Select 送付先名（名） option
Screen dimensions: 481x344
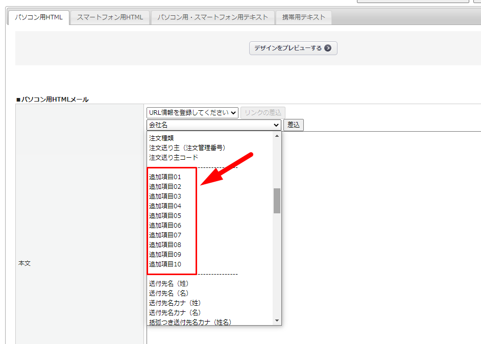coord(210,293)
